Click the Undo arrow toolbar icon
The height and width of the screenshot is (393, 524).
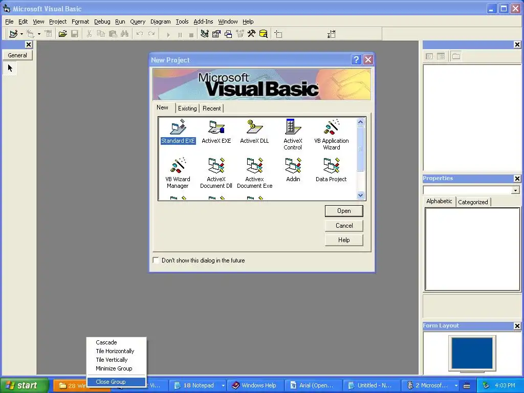140,34
